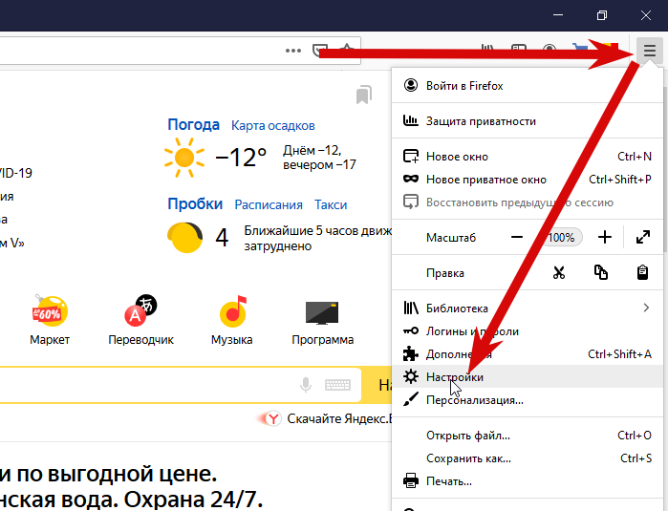
Task: Open Расписания link
Action: click(269, 204)
